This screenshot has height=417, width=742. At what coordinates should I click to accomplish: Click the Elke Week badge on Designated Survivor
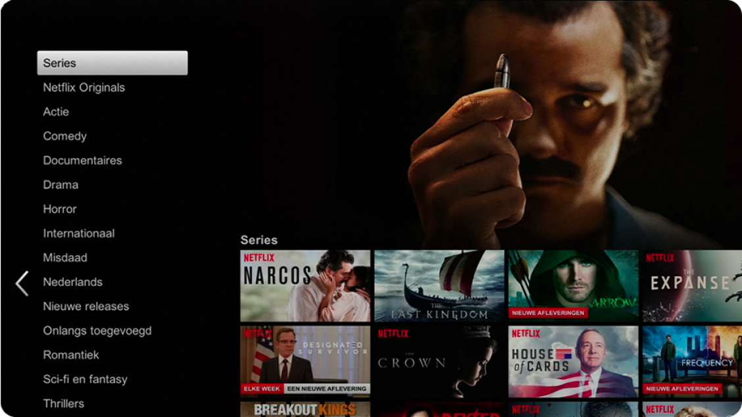tap(262, 389)
